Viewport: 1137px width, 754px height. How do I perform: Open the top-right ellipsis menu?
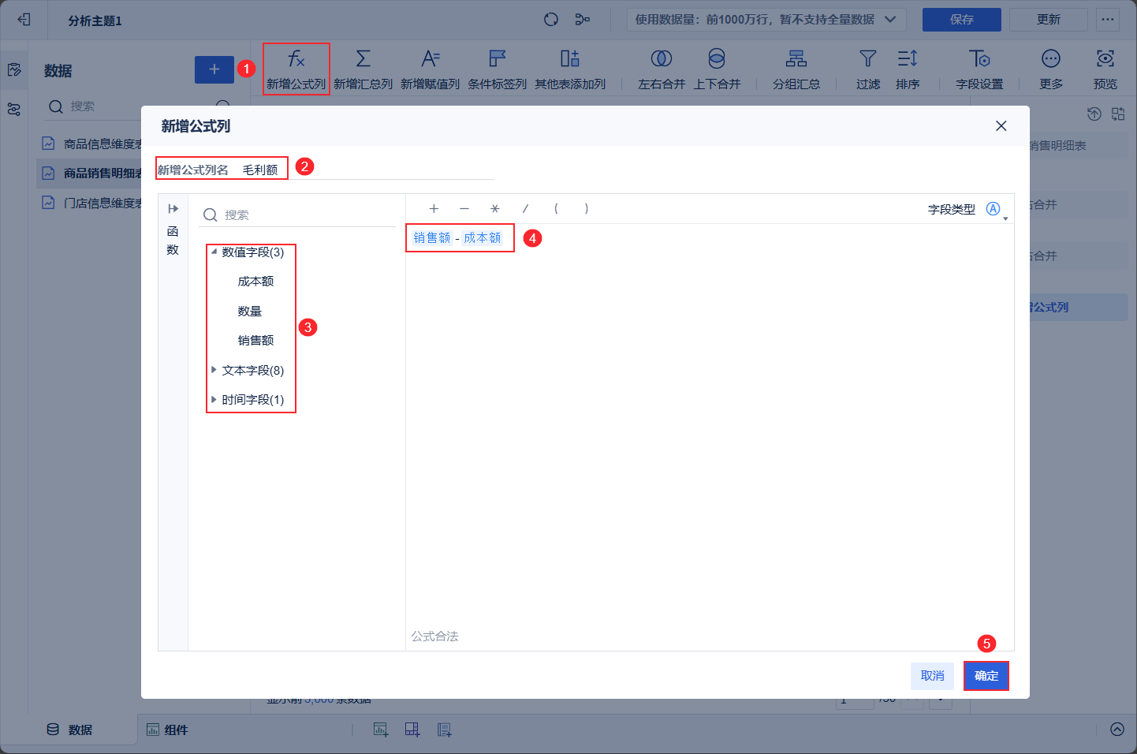[x=1108, y=20]
